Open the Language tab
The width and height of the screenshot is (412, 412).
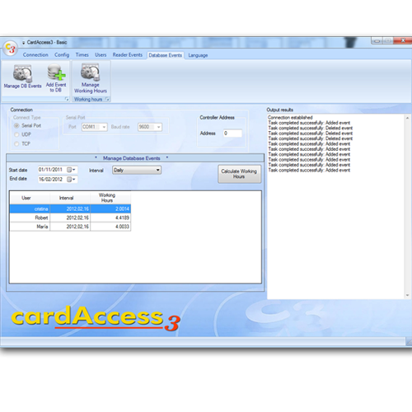198,55
